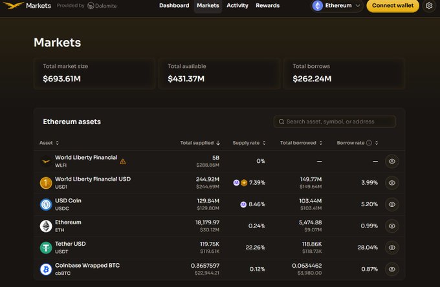The width and height of the screenshot is (440, 287).
Task: Sort by Supply rate column
Action: tap(249, 143)
